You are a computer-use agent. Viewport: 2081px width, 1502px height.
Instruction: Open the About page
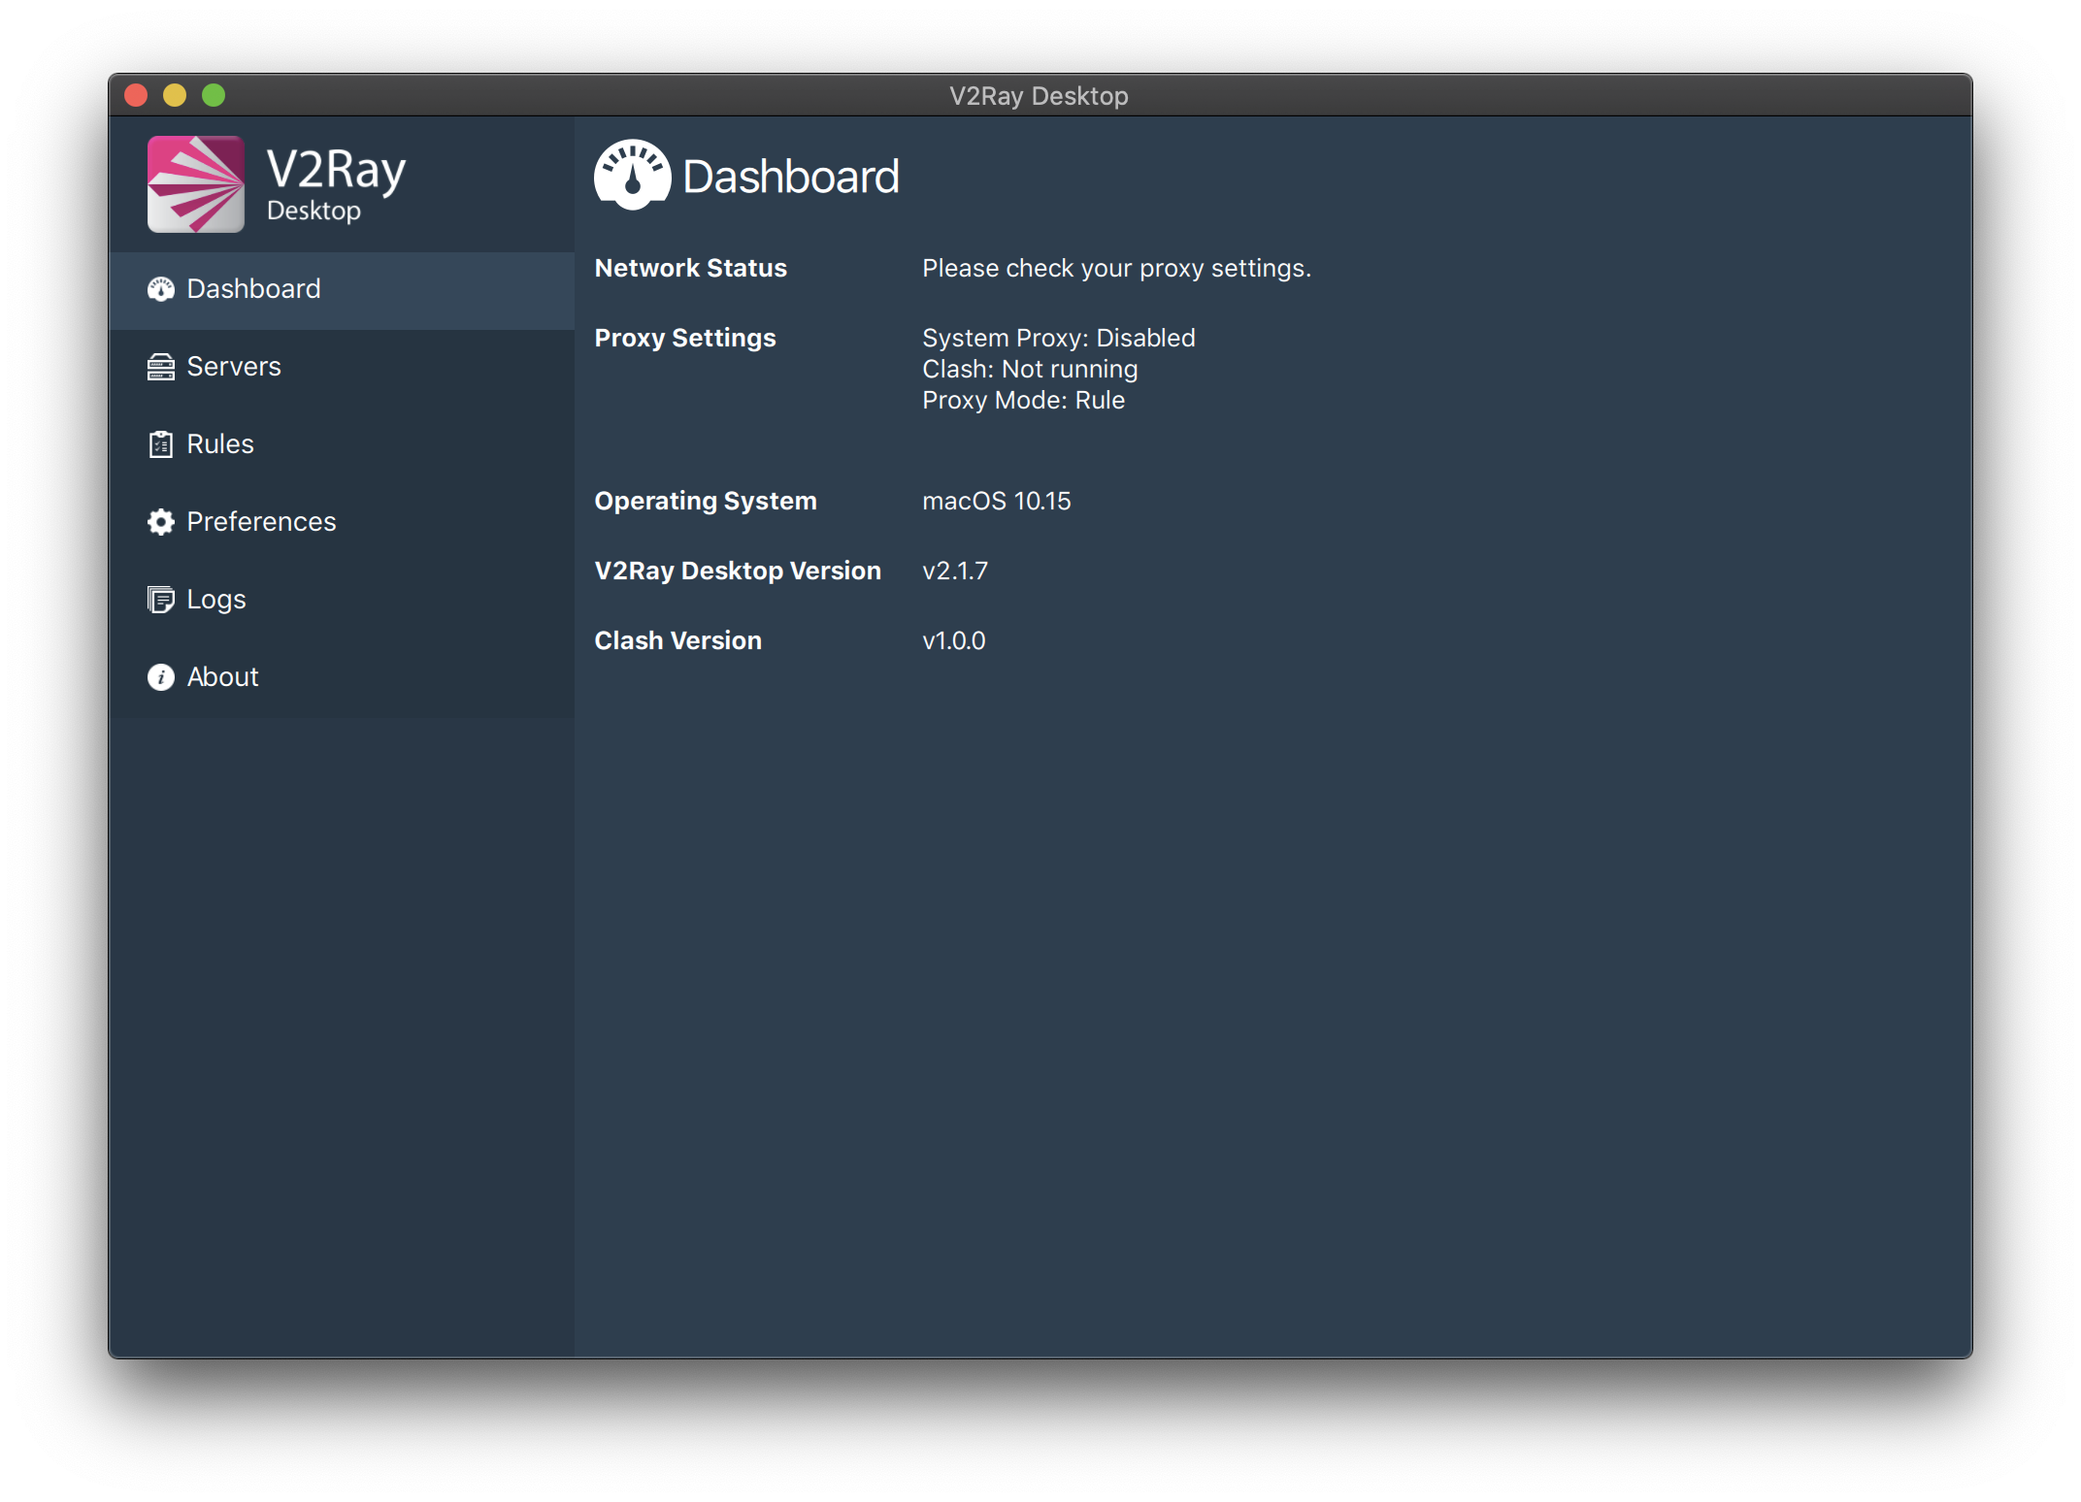(x=223, y=677)
